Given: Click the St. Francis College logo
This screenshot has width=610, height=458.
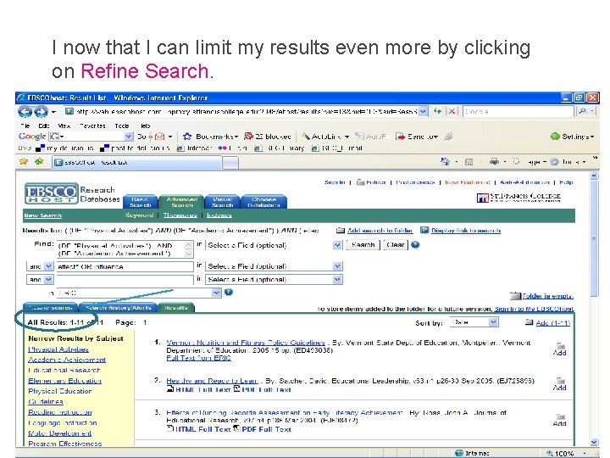Looking at the screenshot, I should point(518,198).
